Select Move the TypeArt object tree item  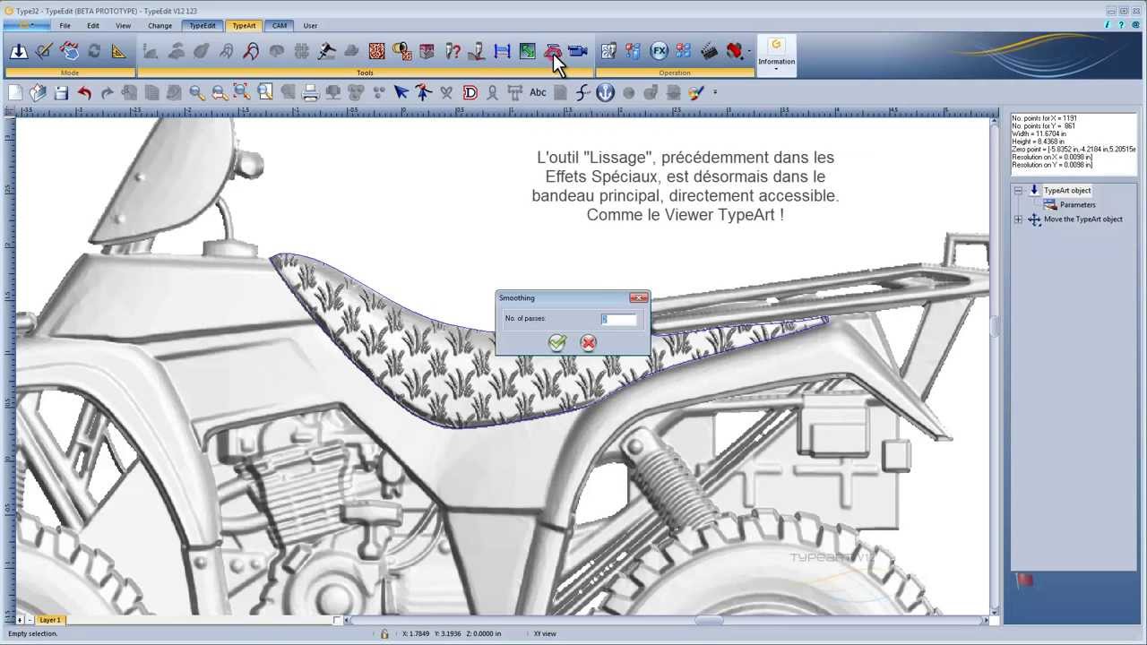click(x=1082, y=219)
